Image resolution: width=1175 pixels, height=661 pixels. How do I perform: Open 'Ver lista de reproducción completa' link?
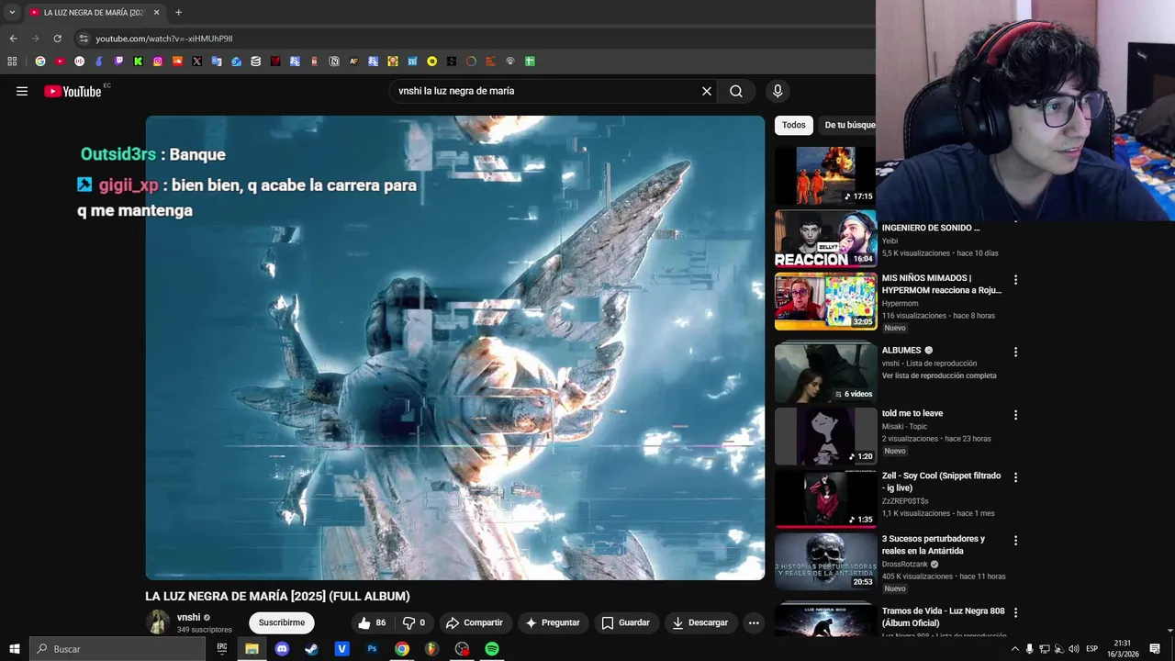coord(939,375)
